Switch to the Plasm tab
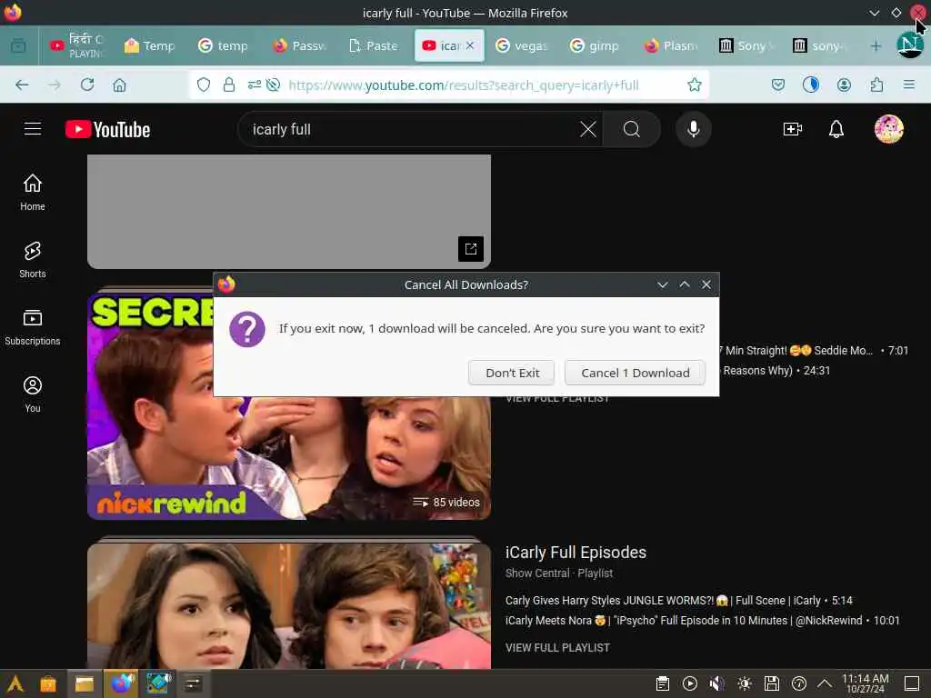 [x=672, y=45]
